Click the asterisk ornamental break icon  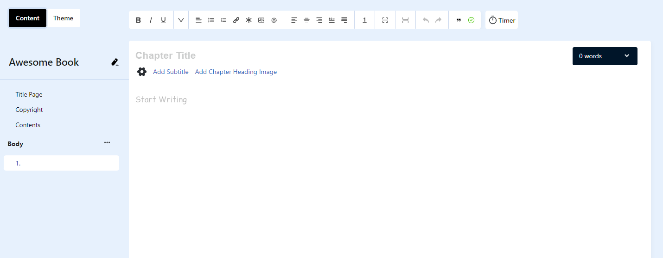pos(249,20)
